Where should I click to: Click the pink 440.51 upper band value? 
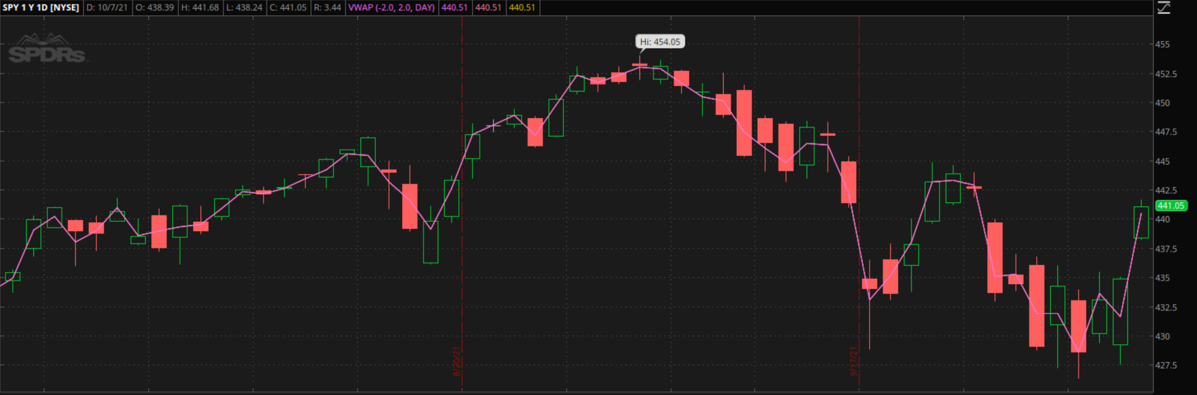pyautogui.click(x=489, y=8)
